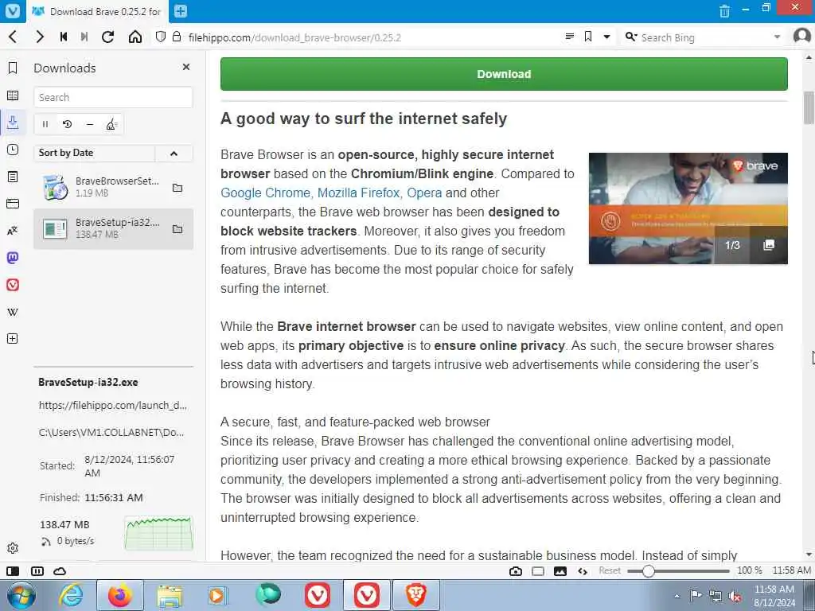Viewport: 815px width, 611px height.
Task: Open the Translate panel
Action: coord(13,231)
